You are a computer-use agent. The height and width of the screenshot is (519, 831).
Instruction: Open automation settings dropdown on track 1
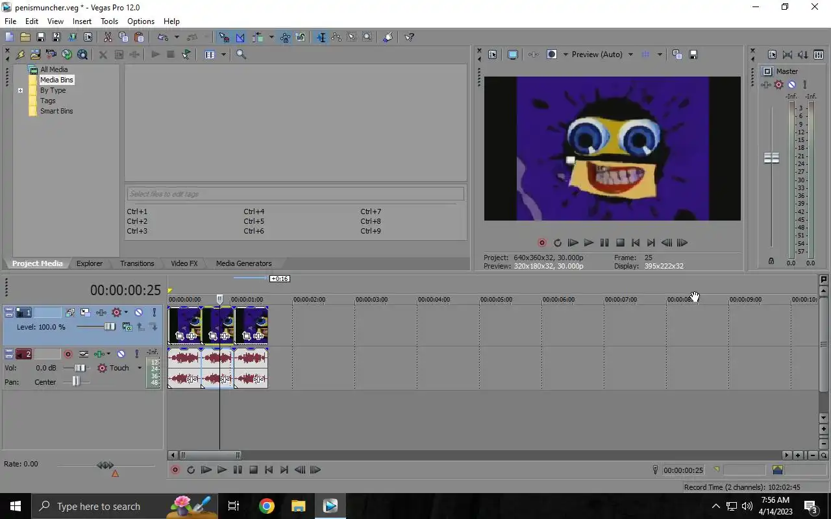[126, 313]
